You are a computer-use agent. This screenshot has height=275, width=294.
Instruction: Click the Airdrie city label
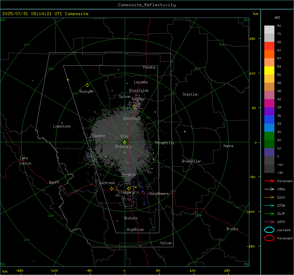pos(129,175)
